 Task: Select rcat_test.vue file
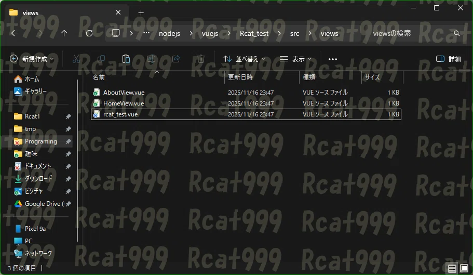[x=246, y=114]
